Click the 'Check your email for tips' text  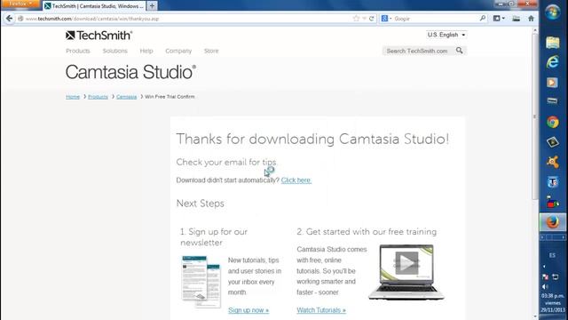tap(226, 162)
